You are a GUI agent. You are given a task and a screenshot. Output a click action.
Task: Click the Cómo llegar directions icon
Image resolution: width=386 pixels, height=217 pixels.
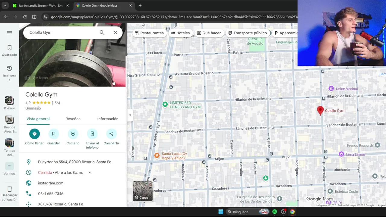point(34,134)
